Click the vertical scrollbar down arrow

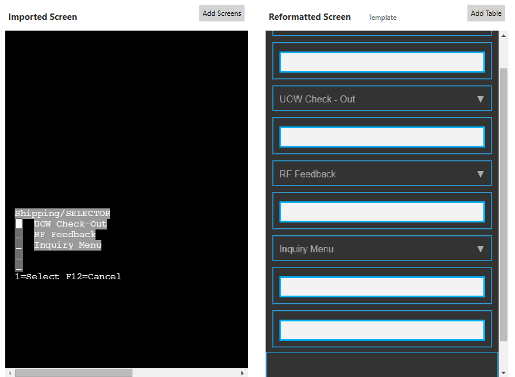[503, 372]
